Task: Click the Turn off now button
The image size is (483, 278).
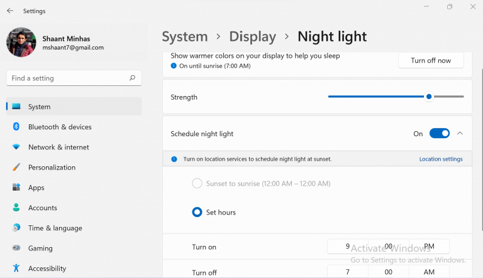Action: click(x=431, y=60)
